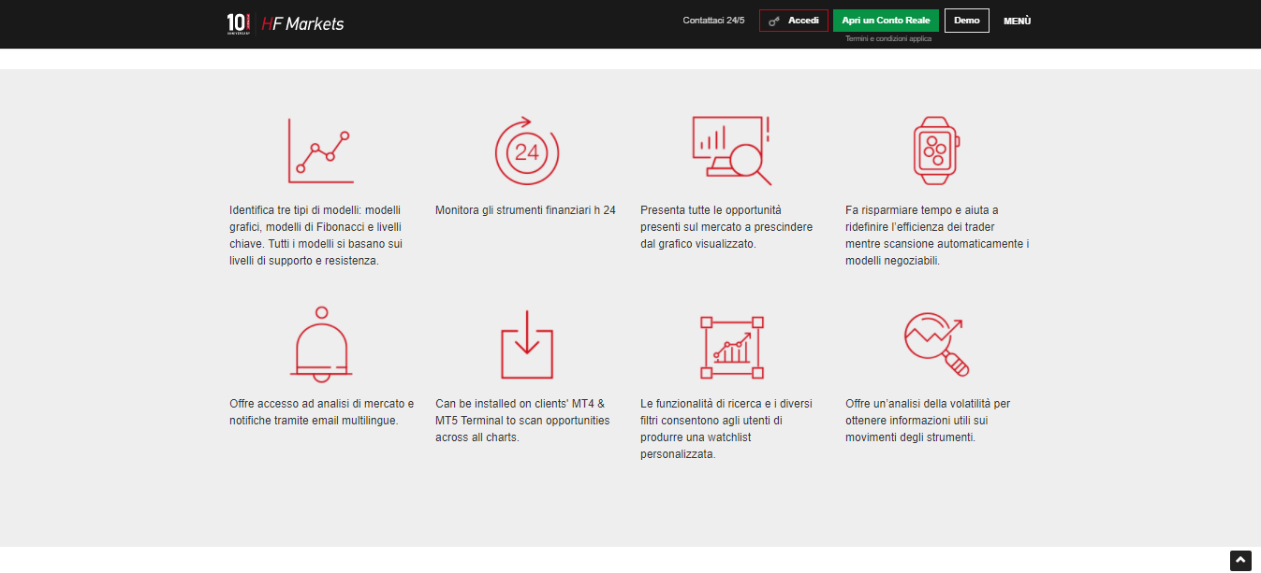Image resolution: width=1261 pixels, height=573 pixels.
Task: Click the line chart patterns icon
Action: pyautogui.click(x=321, y=150)
